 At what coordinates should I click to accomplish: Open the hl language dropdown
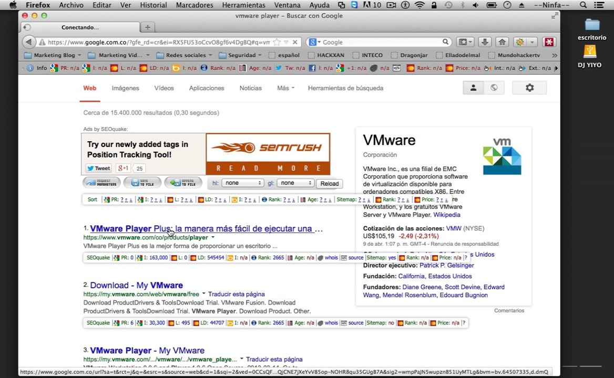(242, 183)
